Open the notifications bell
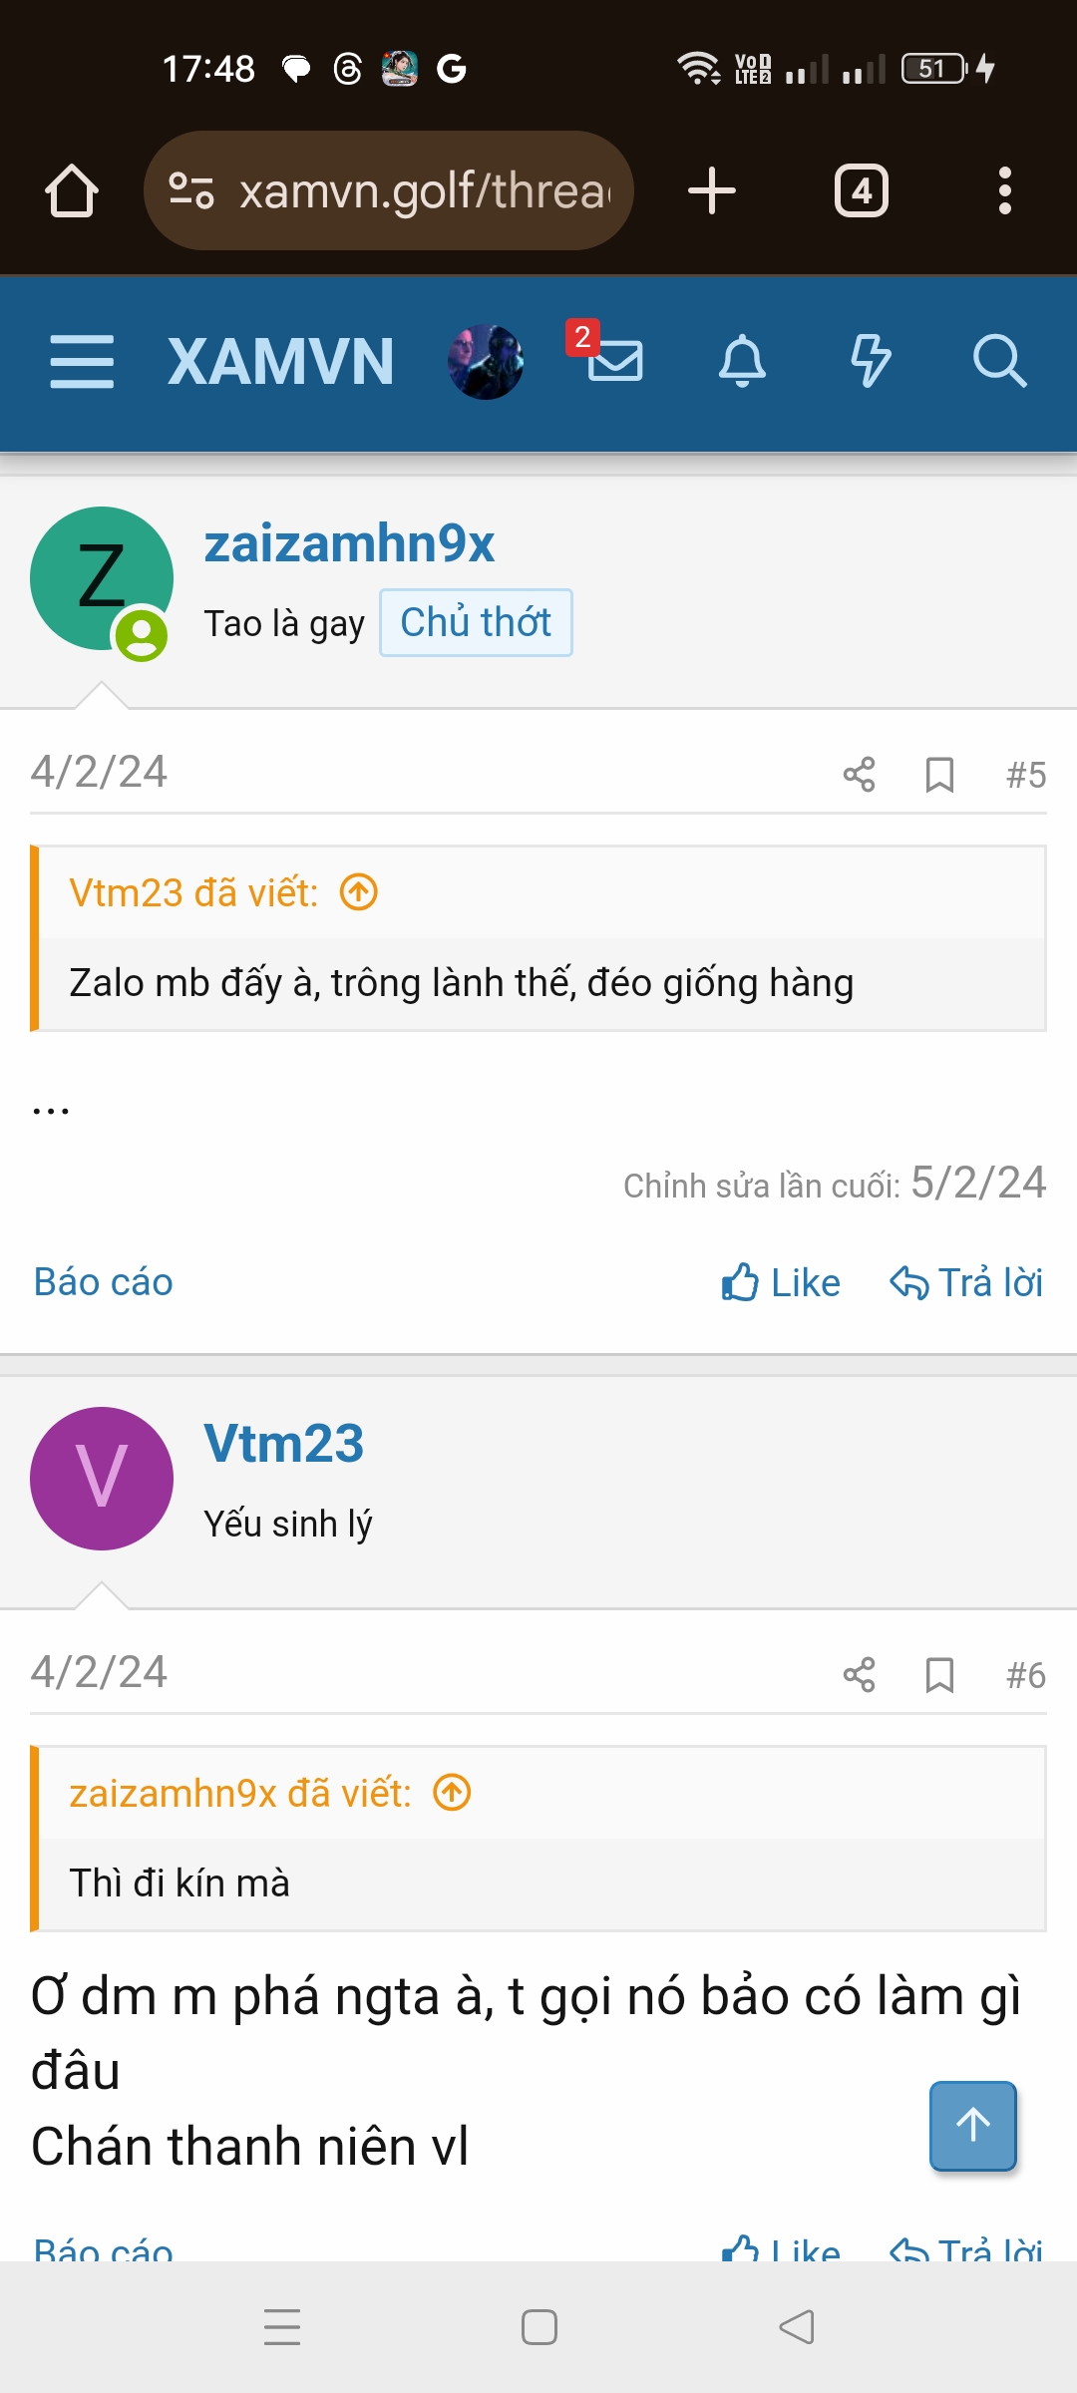 coord(743,361)
